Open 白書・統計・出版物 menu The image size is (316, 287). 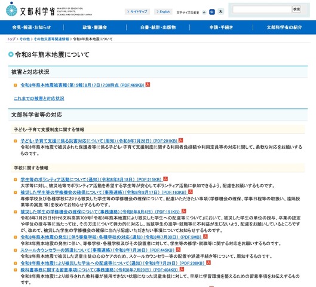coord(158,28)
